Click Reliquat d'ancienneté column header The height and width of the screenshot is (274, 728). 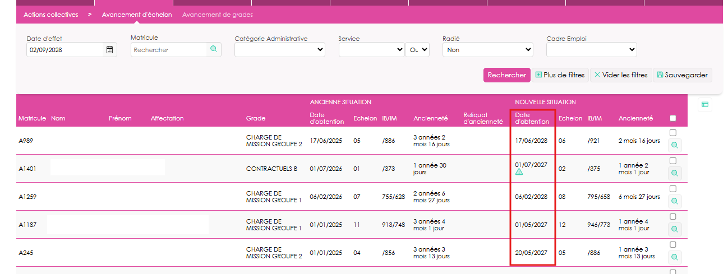click(x=483, y=118)
